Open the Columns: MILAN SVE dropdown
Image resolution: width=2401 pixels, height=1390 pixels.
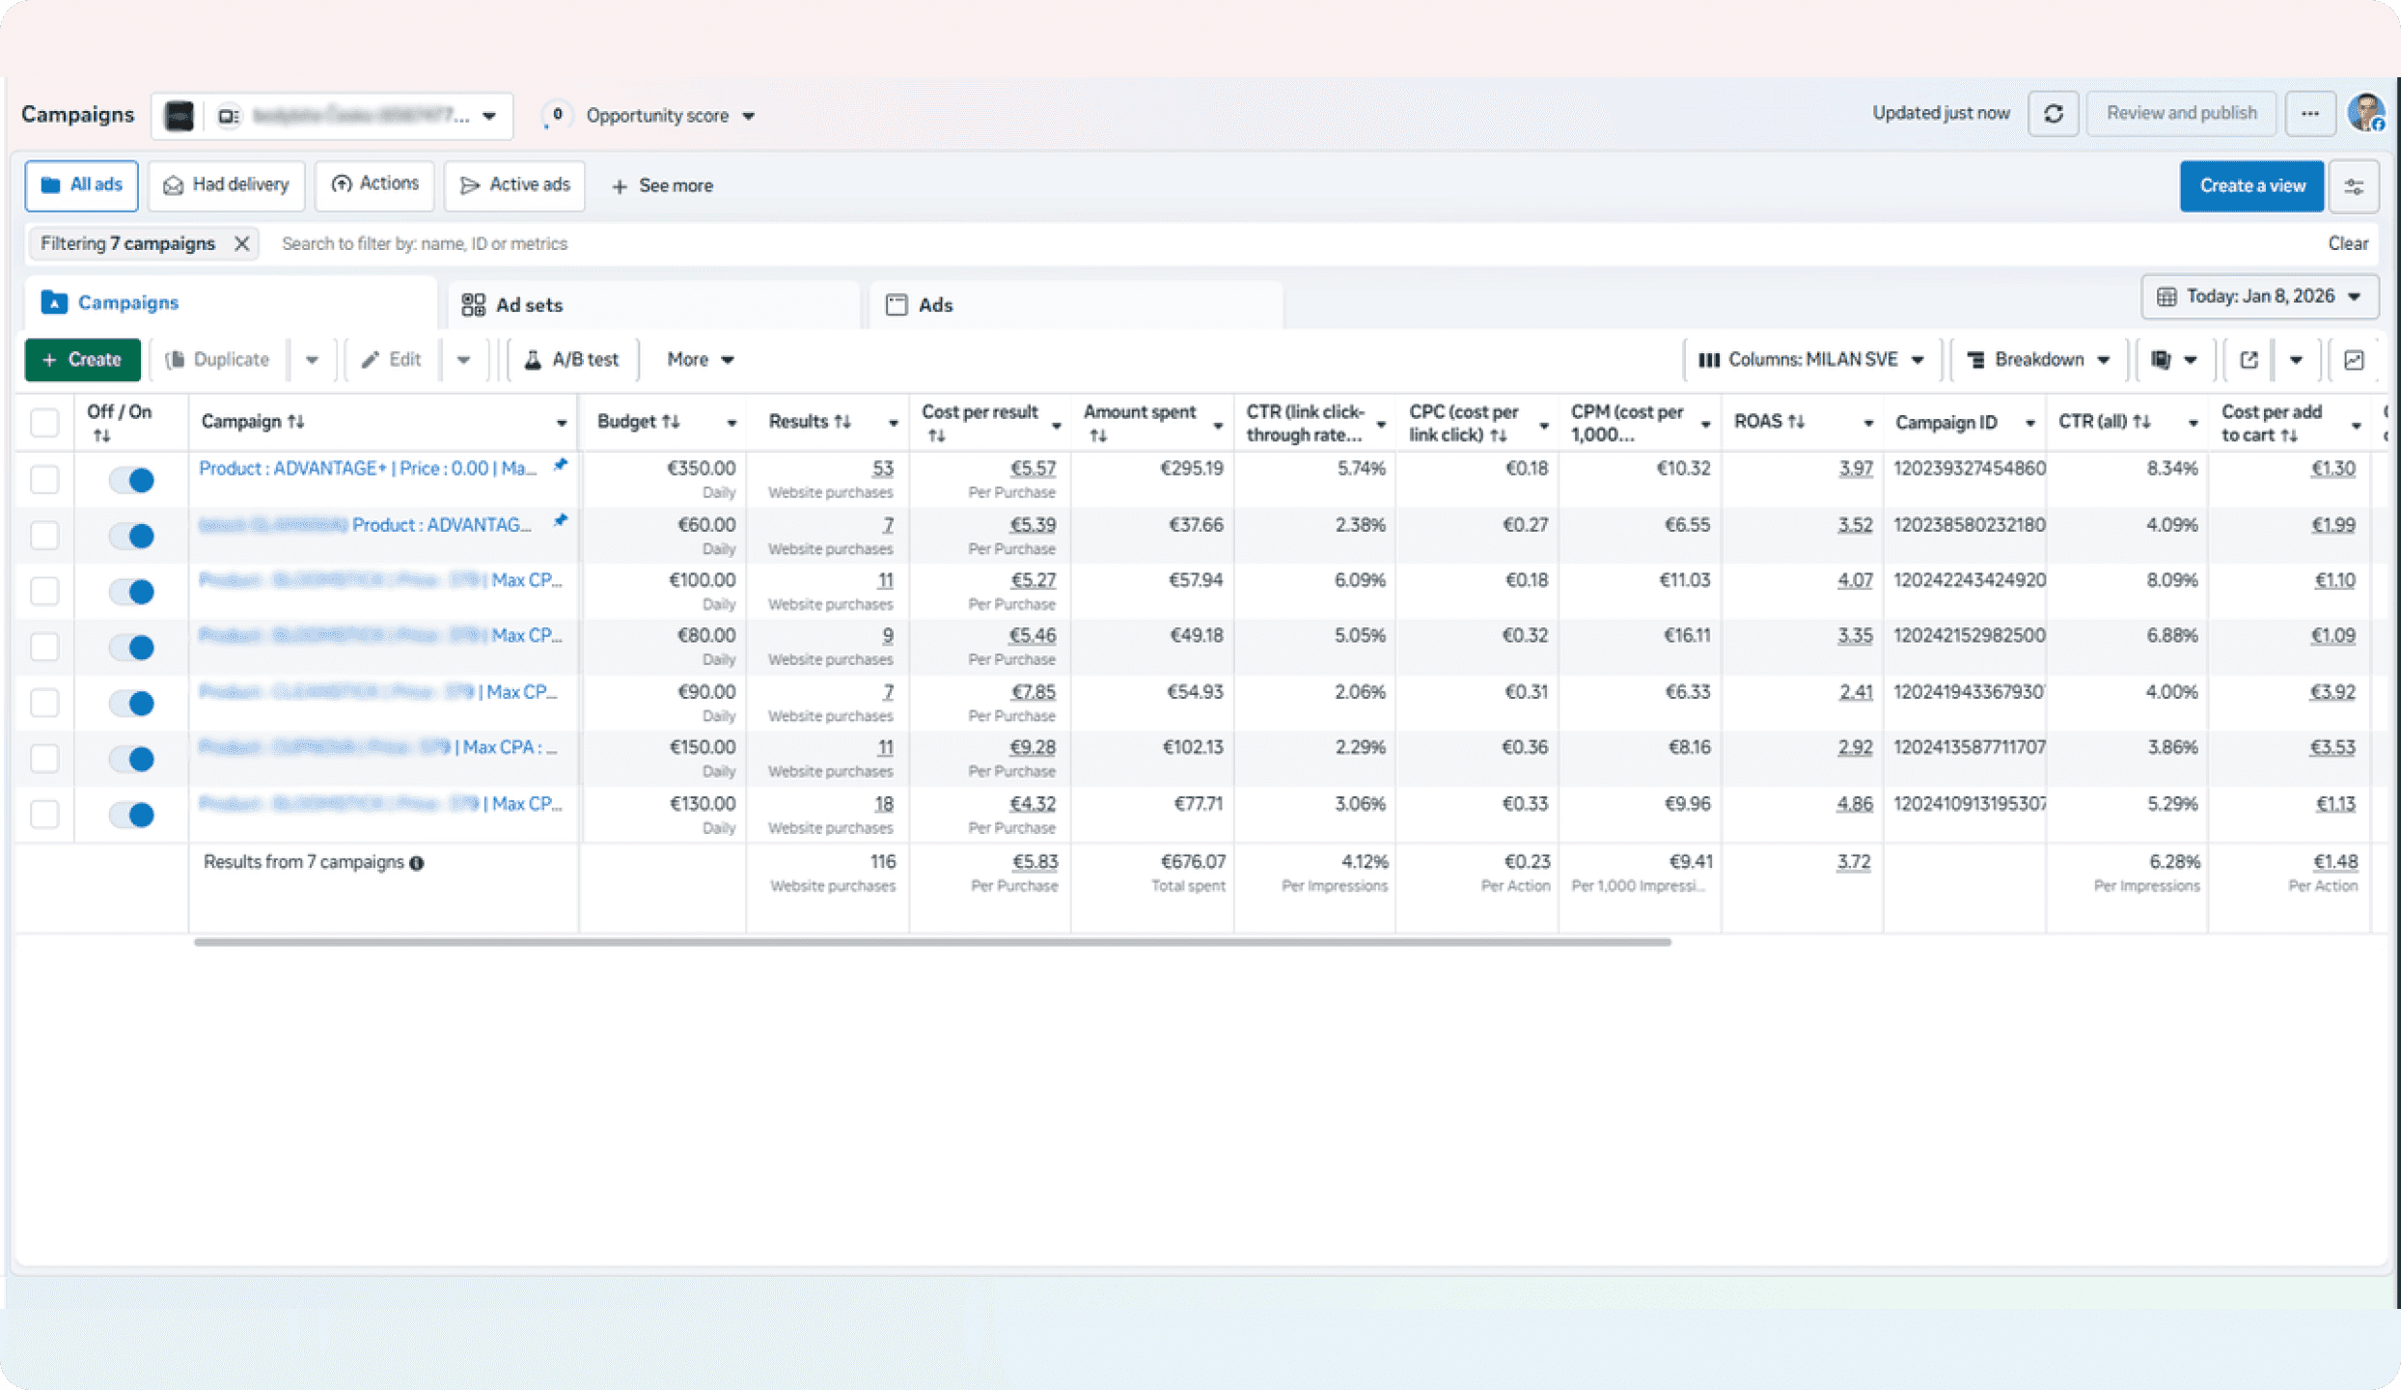click(x=1811, y=360)
